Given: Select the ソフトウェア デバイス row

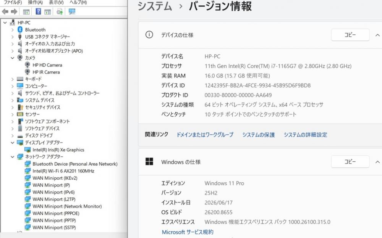Looking at the screenshot, I should click(x=42, y=128).
